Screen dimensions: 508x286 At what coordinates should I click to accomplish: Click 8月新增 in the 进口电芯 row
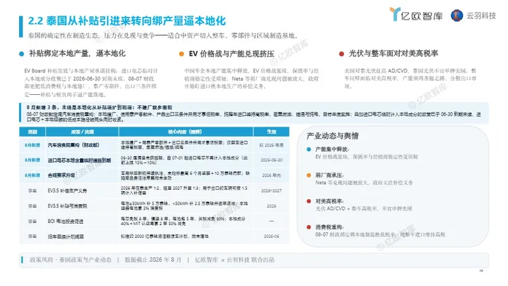(x=33, y=160)
